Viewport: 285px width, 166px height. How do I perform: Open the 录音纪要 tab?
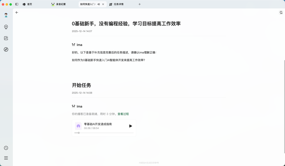(58, 4)
